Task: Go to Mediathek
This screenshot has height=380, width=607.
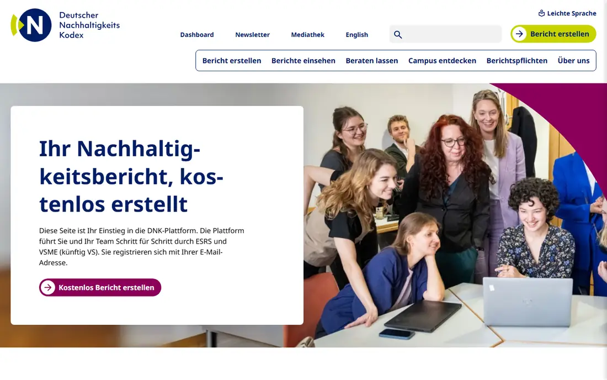Action: (308, 34)
